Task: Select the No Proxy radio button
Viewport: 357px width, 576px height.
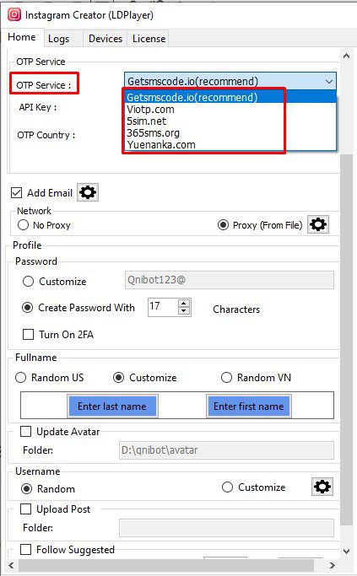Action: coord(23,225)
